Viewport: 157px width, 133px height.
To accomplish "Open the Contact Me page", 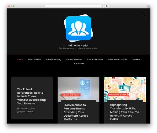I will pyautogui.click(x=78, y=64).
